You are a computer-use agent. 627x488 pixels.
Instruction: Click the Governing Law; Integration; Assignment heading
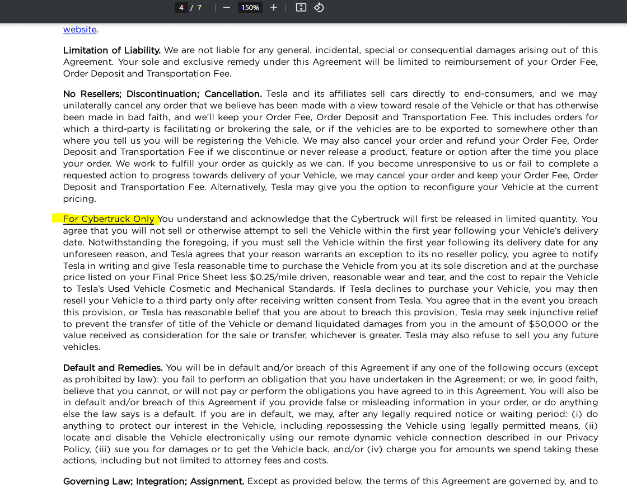point(153,481)
